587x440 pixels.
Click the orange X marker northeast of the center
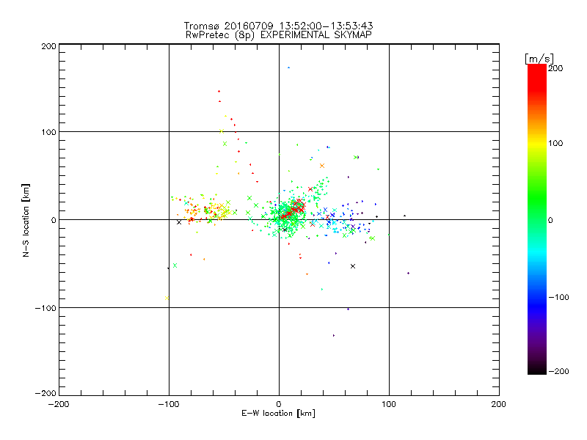321,166
